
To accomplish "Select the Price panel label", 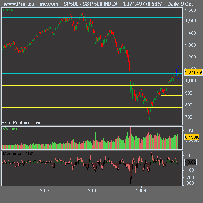I will (x=8, y=10).
